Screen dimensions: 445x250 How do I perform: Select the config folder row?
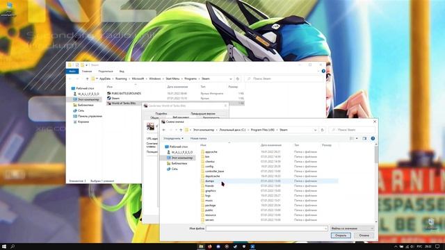pos(269,167)
